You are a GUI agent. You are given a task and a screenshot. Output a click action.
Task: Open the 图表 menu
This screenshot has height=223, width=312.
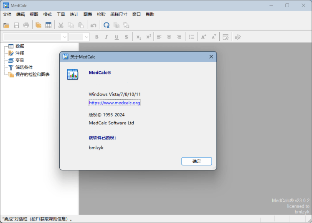point(88,14)
